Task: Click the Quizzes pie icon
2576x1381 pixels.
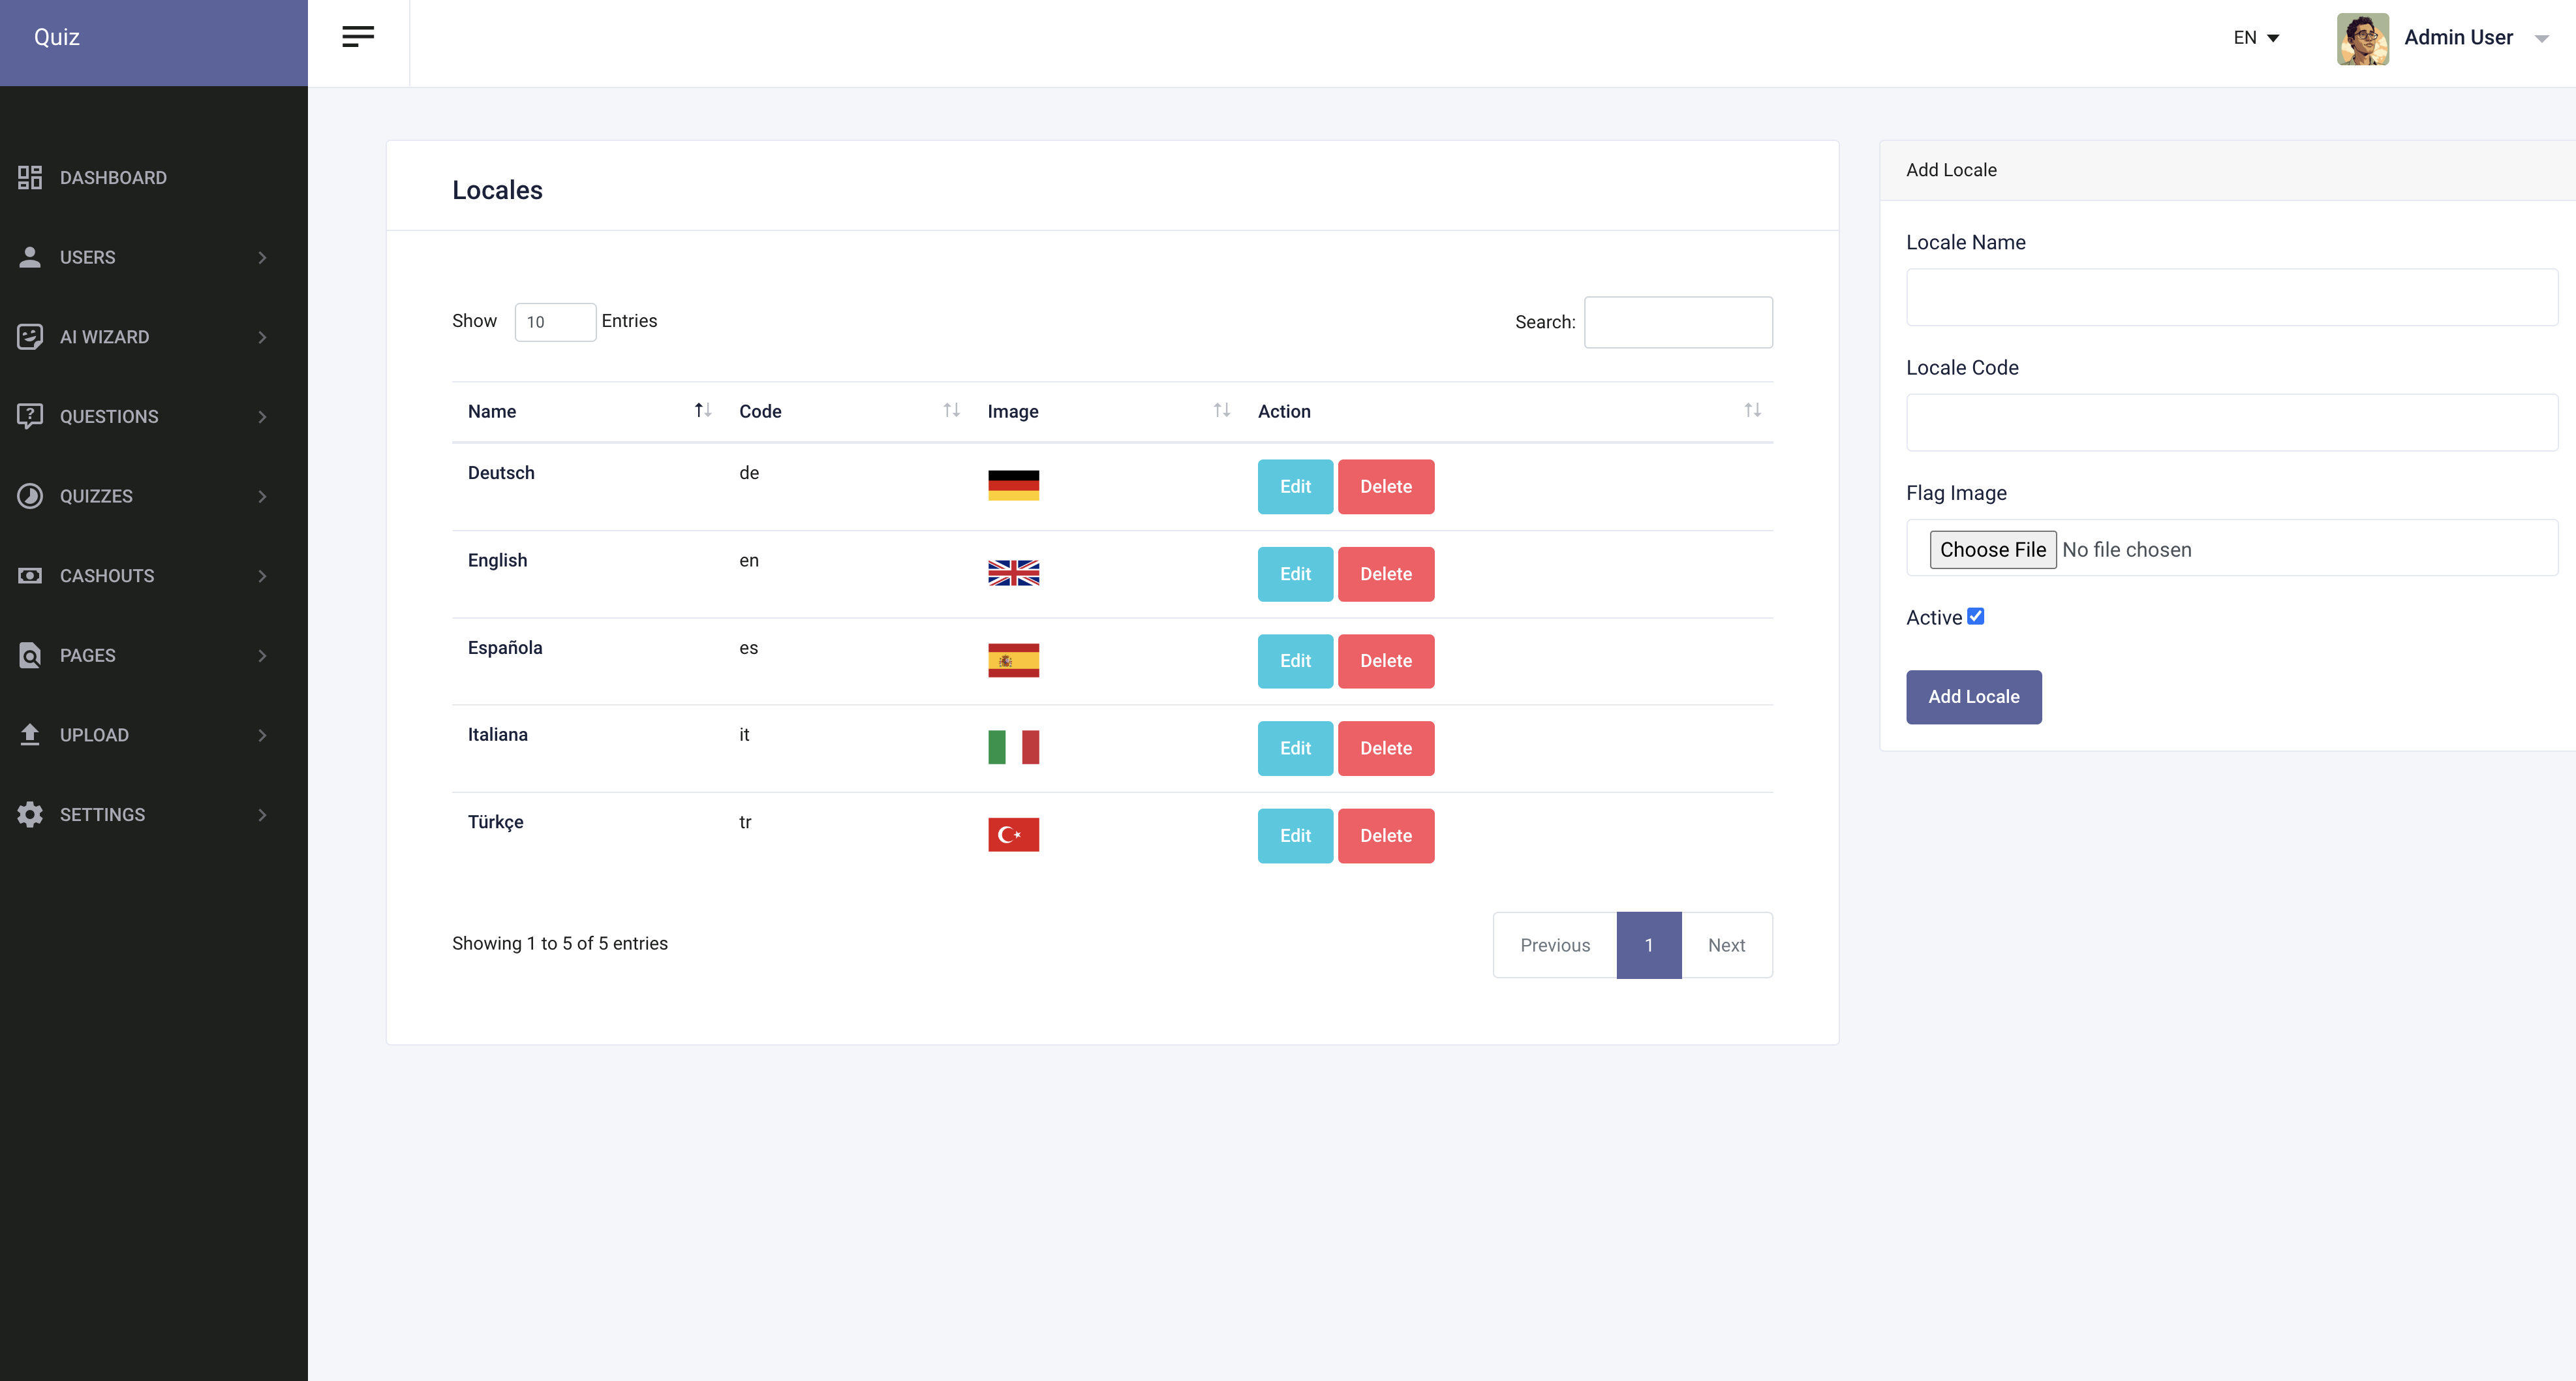Action: 30,496
